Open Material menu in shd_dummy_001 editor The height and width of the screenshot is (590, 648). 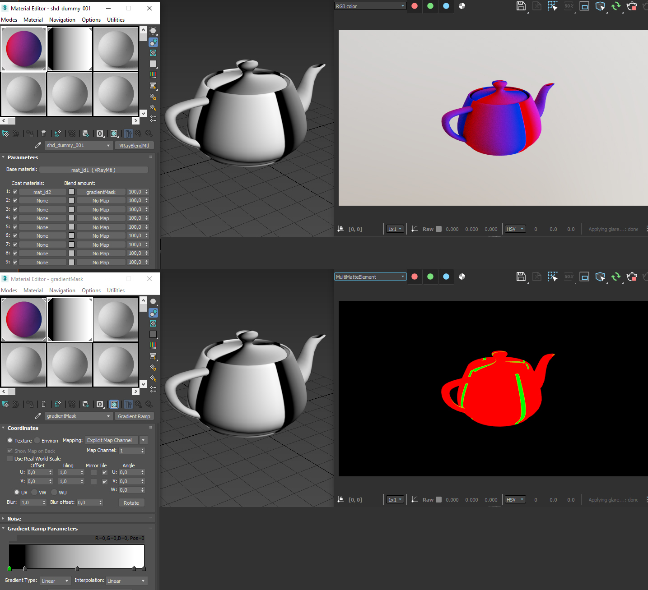coord(33,20)
